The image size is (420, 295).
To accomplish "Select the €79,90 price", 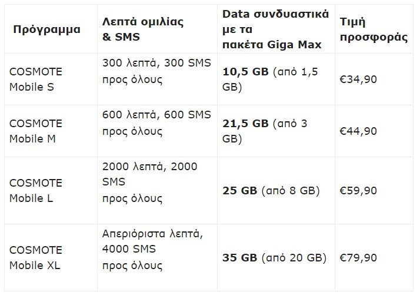I will coord(358,258).
